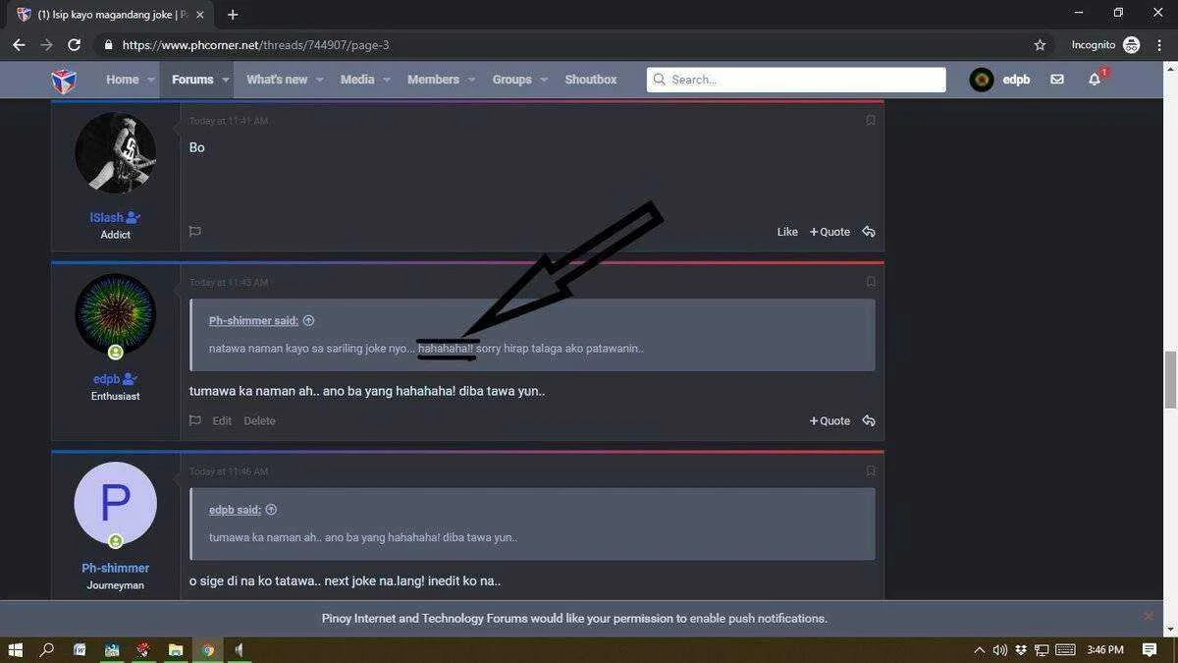Click taskbar clock showing 3:46 PM
The image size is (1178, 663).
pos(1105,650)
